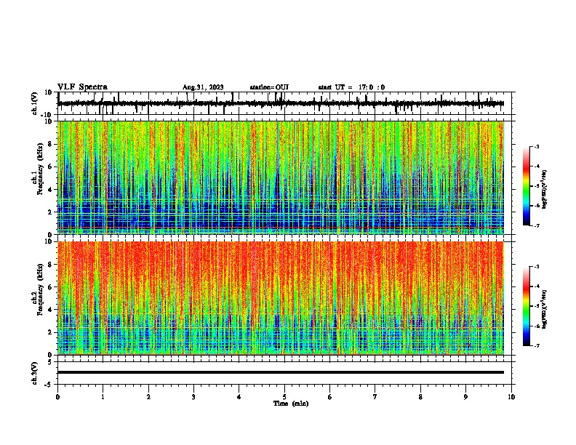
Task: Select the date label "Aug.31, 2023"
Action: 203,87
